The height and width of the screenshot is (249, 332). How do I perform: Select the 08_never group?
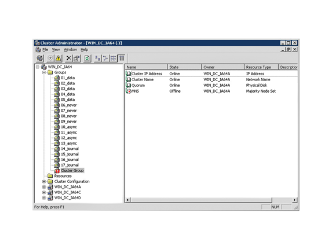click(68, 116)
